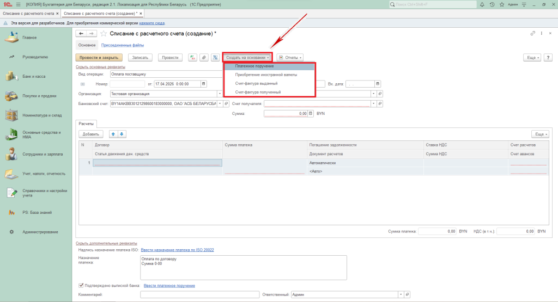Click the paperclip attach files icon

[204, 57]
